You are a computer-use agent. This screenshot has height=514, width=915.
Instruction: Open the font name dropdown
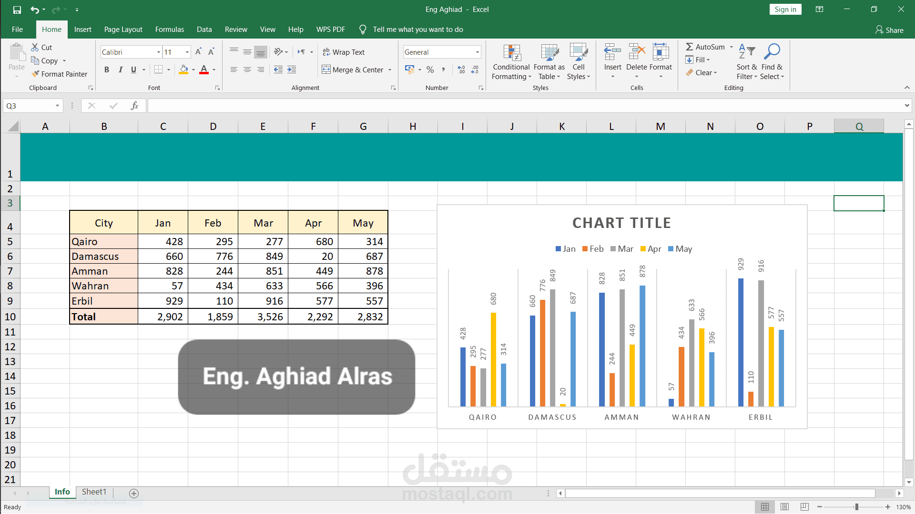pos(158,52)
